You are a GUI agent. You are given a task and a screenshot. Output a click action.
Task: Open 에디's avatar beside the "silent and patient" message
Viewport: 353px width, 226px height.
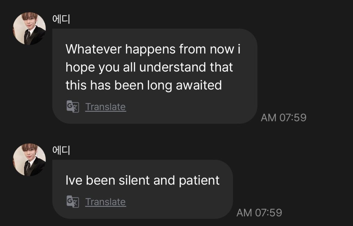tap(29, 160)
